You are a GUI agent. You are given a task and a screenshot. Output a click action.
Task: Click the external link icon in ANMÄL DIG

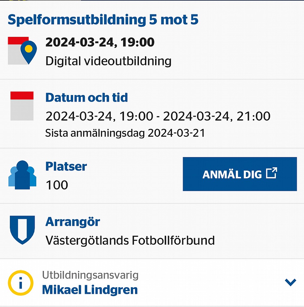coord(272,173)
